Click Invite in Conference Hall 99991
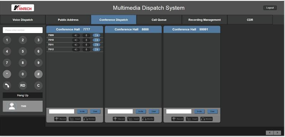Screen dimensions: 285x137 pyautogui.click(x=199, y=111)
